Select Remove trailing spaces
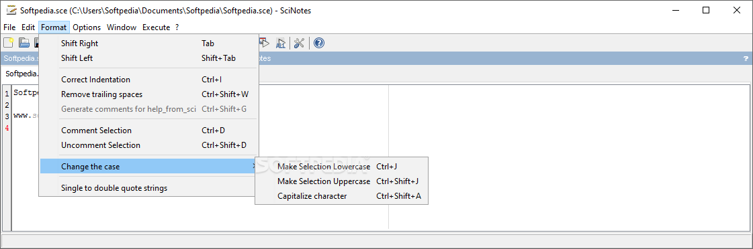 (148, 94)
